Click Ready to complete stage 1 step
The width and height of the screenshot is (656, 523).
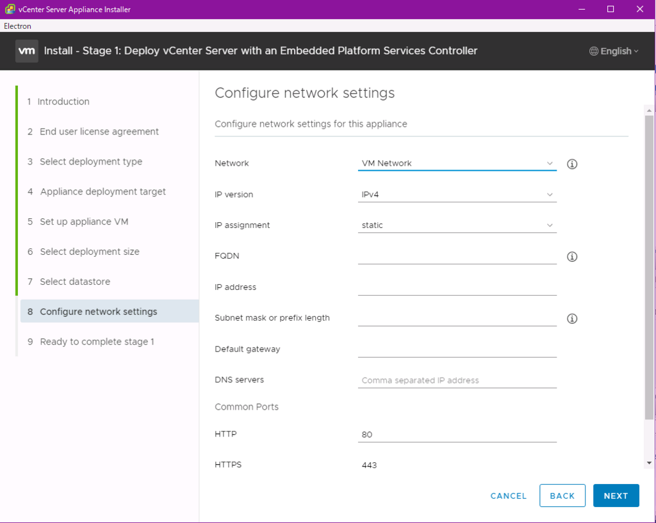click(x=91, y=342)
